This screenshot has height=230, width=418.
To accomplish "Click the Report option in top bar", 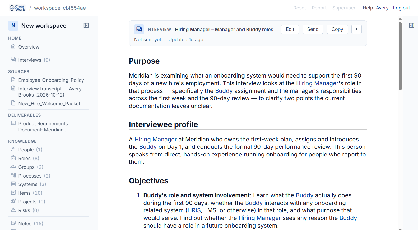I will pyautogui.click(x=319, y=8).
